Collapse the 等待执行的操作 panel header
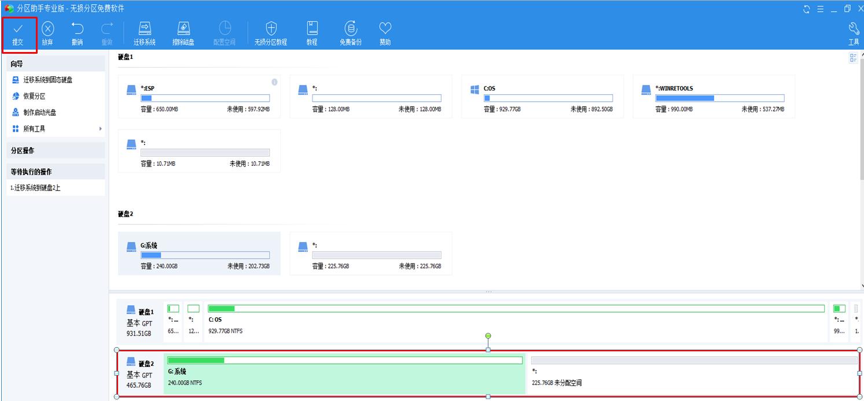Viewport: 864px width, 401px height. pyautogui.click(x=56, y=172)
